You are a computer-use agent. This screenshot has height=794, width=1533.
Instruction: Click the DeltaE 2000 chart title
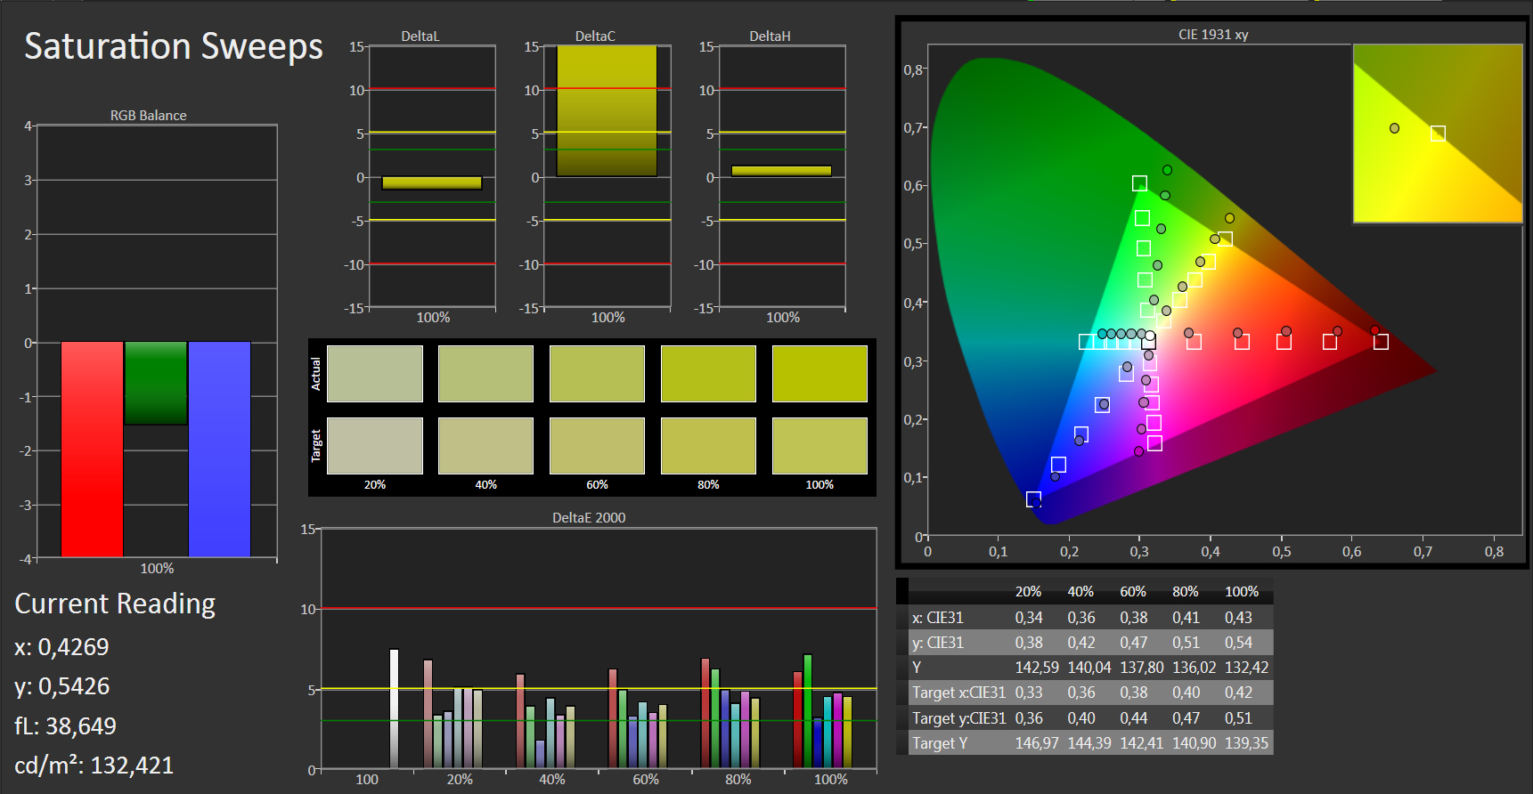coord(589,518)
